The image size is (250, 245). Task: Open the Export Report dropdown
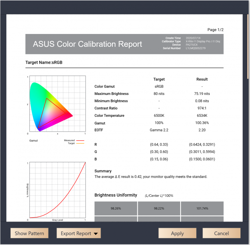[78, 233]
